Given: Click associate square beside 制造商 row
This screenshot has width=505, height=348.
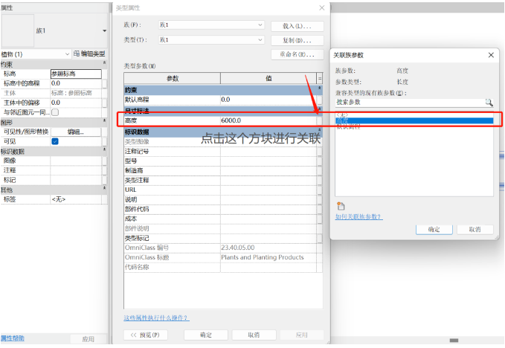Looking at the screenshot, I should 319,170.
